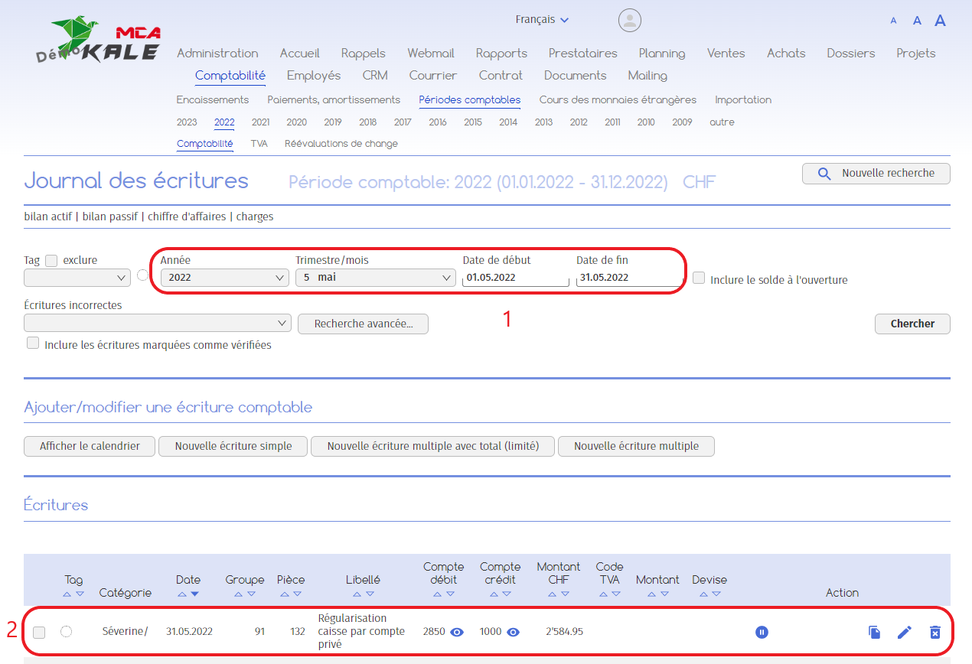Click Nouvelle recherche button
Viewport: 972px width, 664px height.
[876, 174]
